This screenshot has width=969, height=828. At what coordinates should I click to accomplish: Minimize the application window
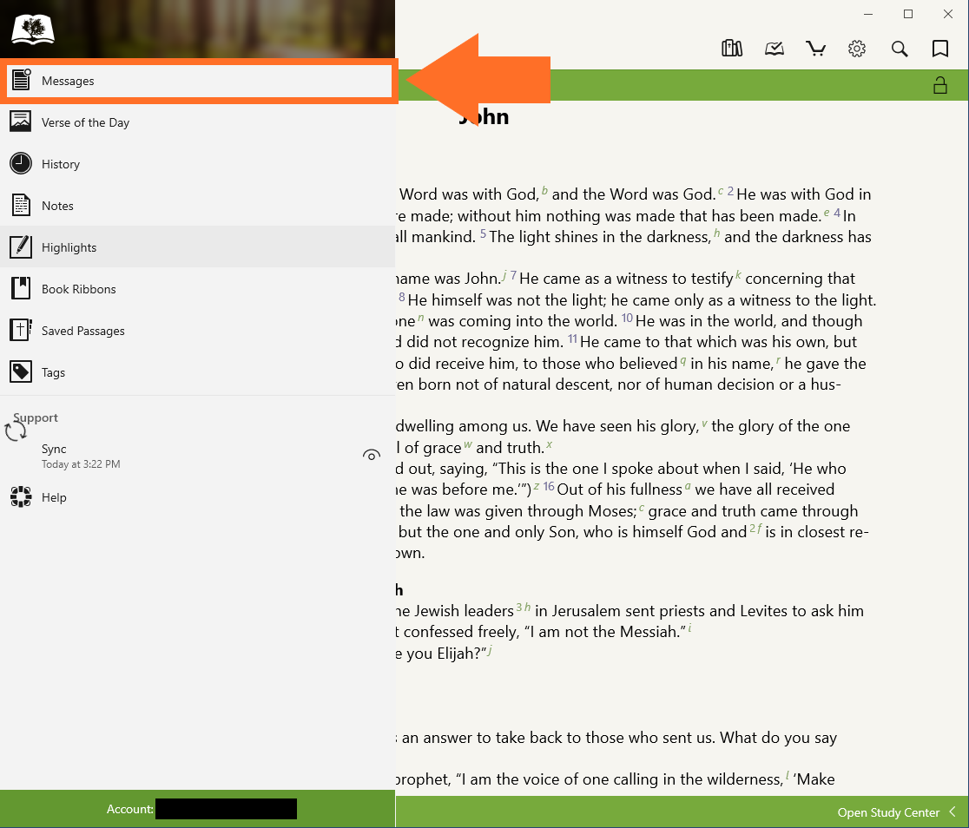point(867,14)
